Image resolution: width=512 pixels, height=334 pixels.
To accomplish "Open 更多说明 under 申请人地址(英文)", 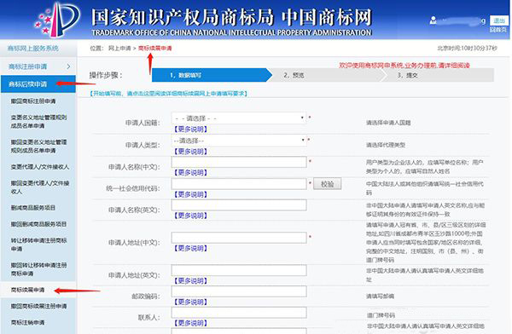I will [190, 281].
